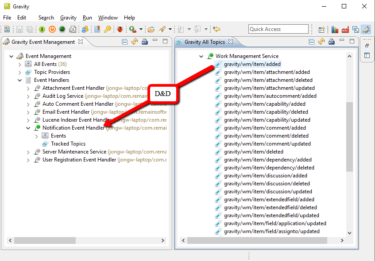The image size is (375, 261).
Task: Click the Quick Access search field
Action: 278,29
